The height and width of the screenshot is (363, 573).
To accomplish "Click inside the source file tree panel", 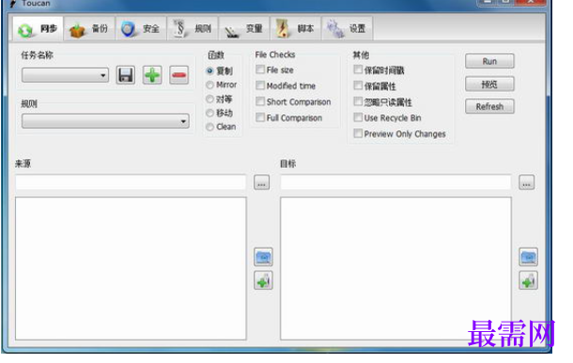I will point(131,268).
